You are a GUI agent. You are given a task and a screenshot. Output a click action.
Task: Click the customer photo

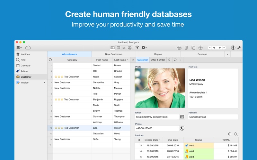point(160,88)
